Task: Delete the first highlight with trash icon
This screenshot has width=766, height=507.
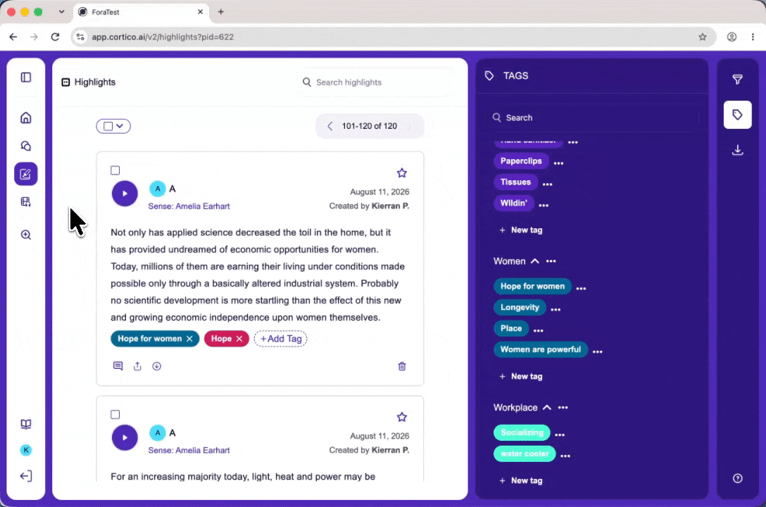Action: point(402,366)
